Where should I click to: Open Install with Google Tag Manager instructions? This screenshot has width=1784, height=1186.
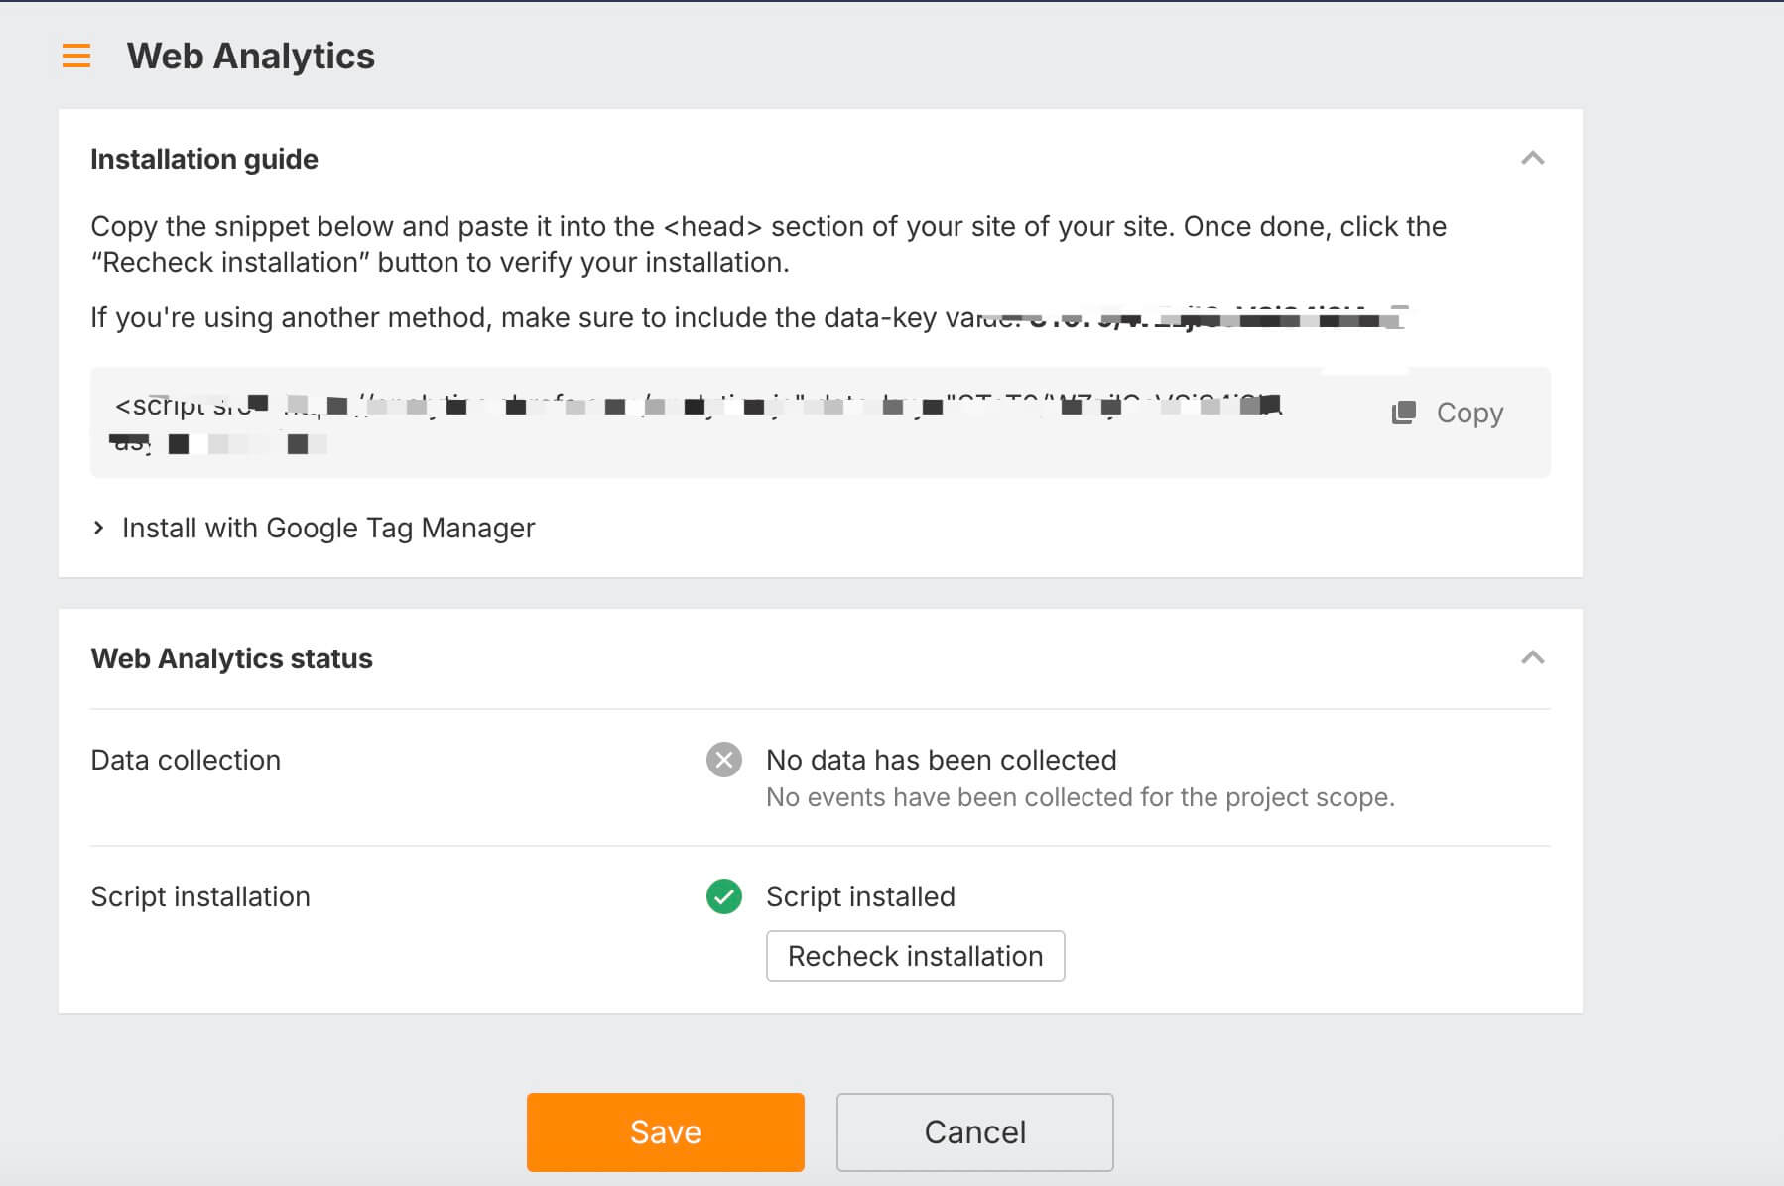tap(327, 528)
